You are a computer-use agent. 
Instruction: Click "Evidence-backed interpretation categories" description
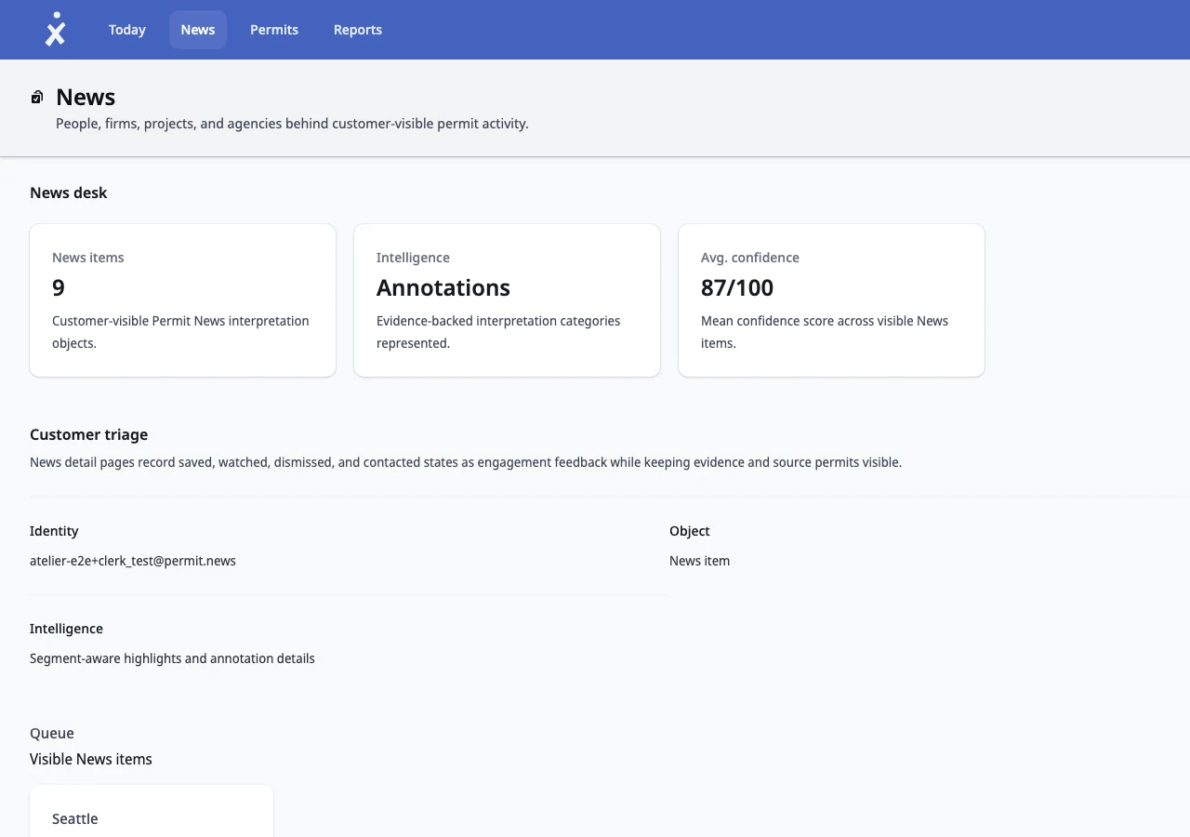pyautogui.click(x=498, y=332)
